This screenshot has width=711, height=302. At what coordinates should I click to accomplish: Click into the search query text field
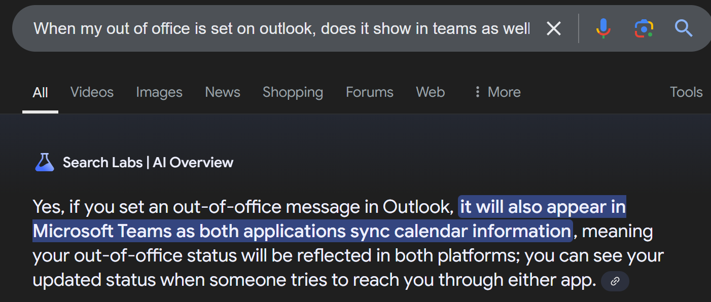pos(281,28)
